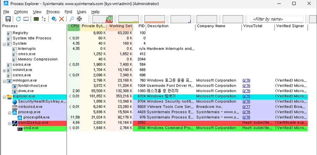
Task: Collapse the explorer.exe tree node
Action: [x=4, y=97]
